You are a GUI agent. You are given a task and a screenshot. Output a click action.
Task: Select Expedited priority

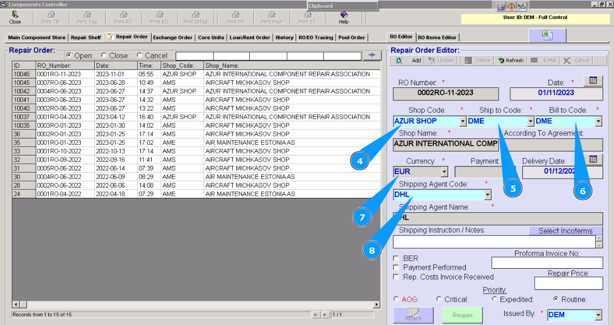tap(494, 299)
